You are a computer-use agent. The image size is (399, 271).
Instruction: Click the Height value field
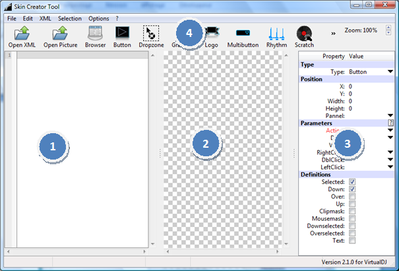[371, 108]
